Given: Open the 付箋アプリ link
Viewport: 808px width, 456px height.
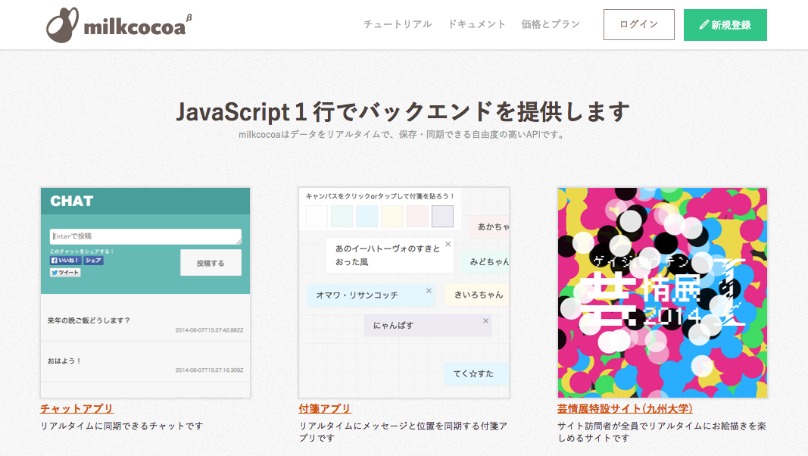Looking at the screenshot, I should (325, 408).
